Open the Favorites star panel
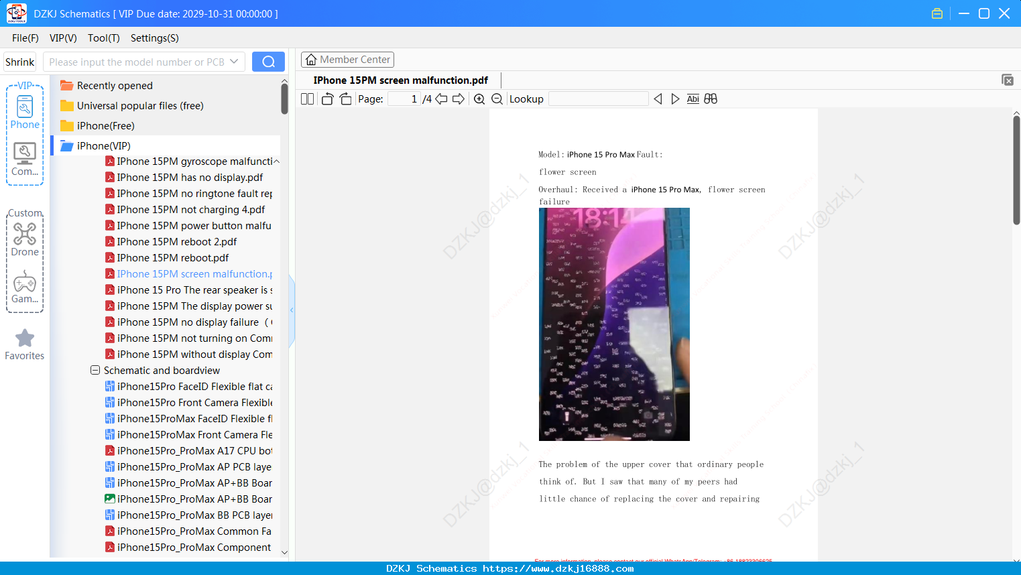This screenshot has width=1021, height=575. click(x=25, y=344)
